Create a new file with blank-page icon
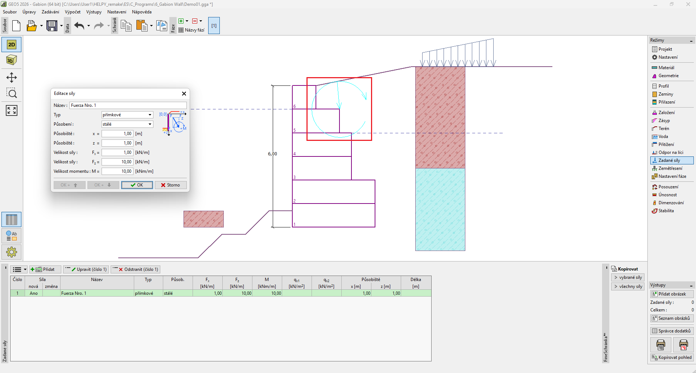This screenshot has width=696, height=373. [x=16, y=26]
